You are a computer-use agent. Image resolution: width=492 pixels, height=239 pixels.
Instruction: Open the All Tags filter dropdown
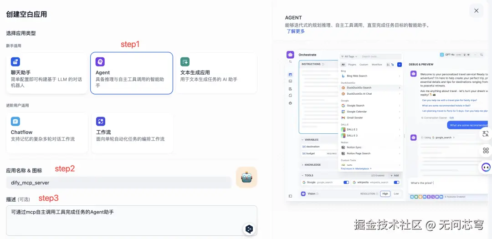(x=349, y=56)
